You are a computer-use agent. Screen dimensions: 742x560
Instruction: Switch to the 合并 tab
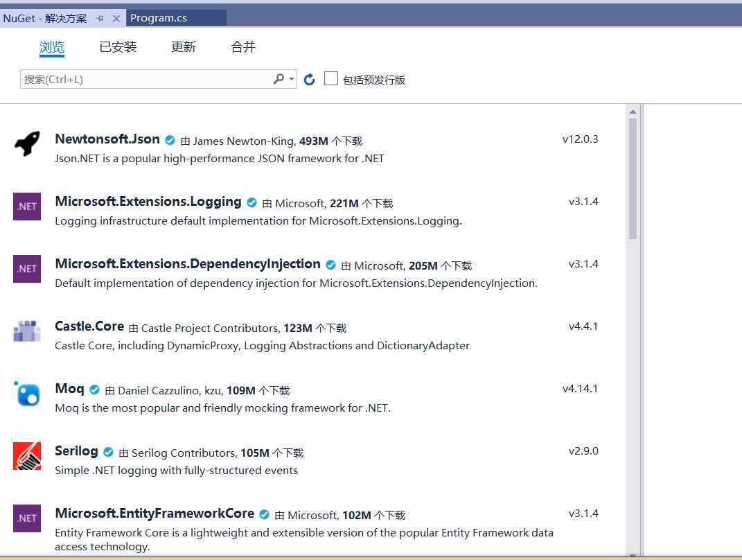pyautogui.click(x=242, y=47)
